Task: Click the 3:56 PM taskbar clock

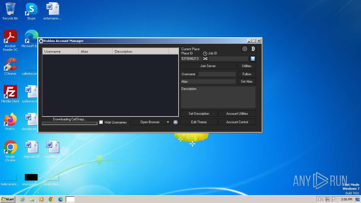Action: click(346, 199)
